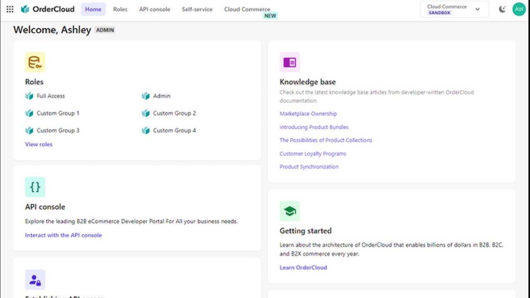Click the icon beside Custom Group 3
The image size is (530, 298).
[29, 130]
